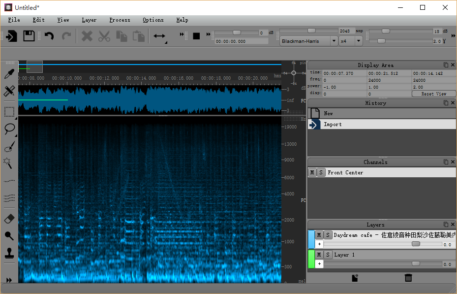Screen dimensions: 457x294
Task: Mute the Front Center channel
Action: (x=312, y=172)
